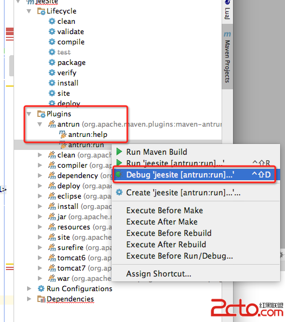Image resolution: width=285 pixels, height=322 pixels.
Task: Choose Execute After Make
Action: click(x=196, y=222)
